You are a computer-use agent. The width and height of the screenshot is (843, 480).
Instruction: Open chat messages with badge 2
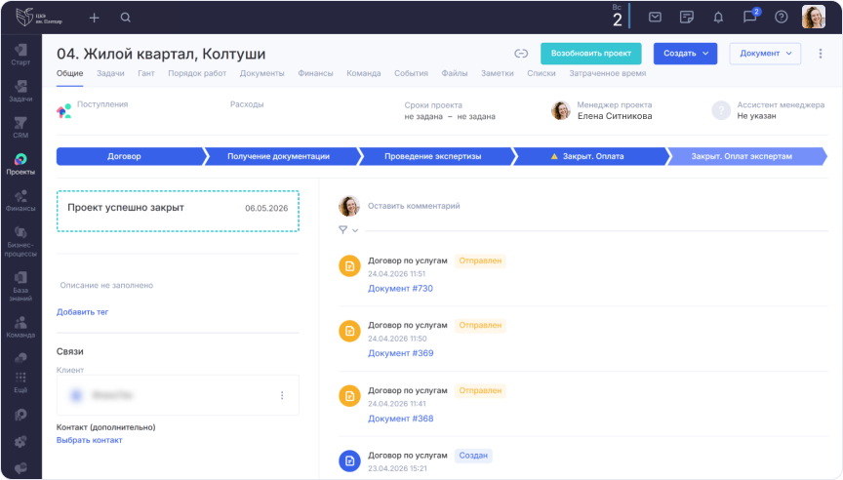[750, 16]
